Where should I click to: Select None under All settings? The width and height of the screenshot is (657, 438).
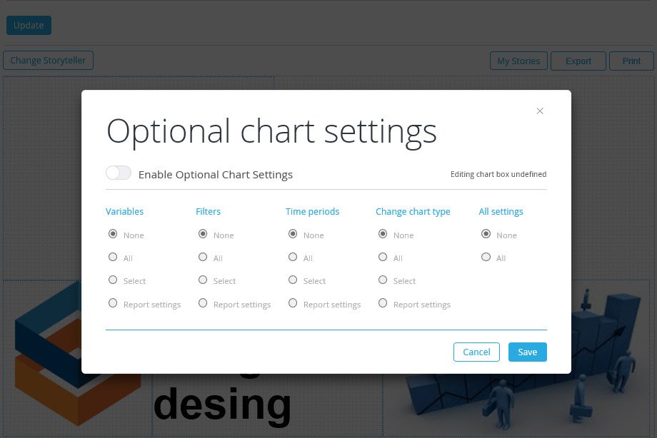click(x=486, y=234)
